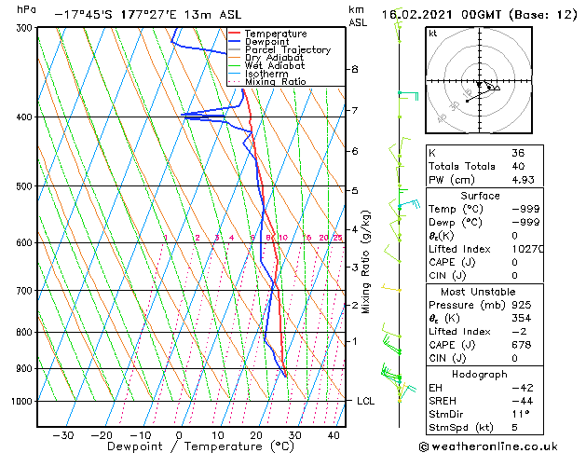This screenshot has height=453, width=586.
Task: Click the Hodograph section heading
Action: [x=480, y=375]
